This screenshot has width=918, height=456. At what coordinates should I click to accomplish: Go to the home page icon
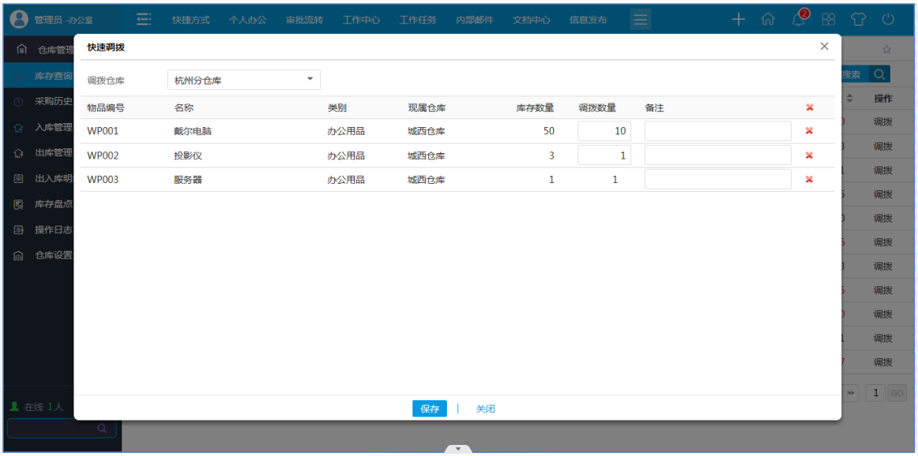point(767,20)
